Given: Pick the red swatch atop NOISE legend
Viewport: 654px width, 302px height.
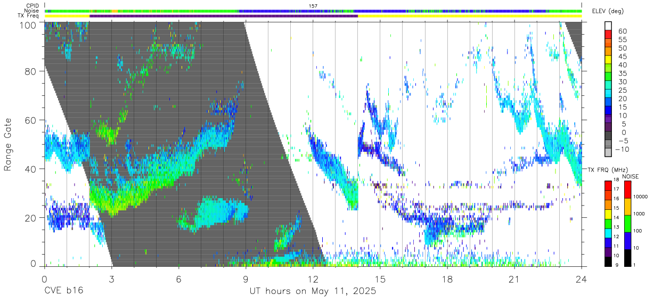Looking at the screenshot, I should click(627, 190).
